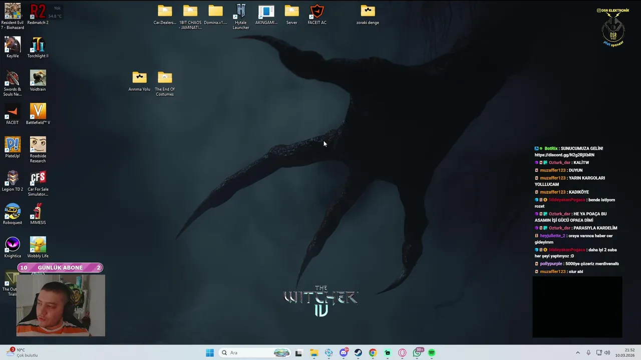Select the Server folder on desktop
This screenshot has height=360, width=641.
[292, 14]
